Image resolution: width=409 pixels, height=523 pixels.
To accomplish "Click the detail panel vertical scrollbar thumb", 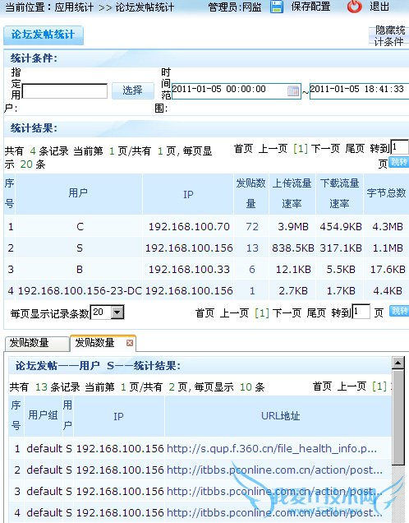I will tap(398, 417).
